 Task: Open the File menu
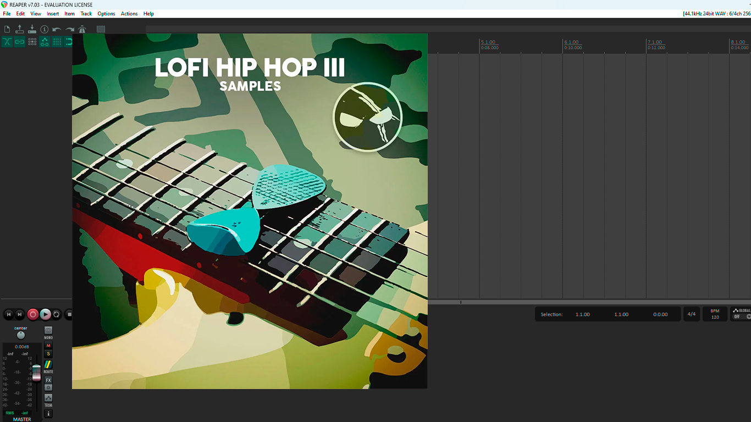(7, 14)
